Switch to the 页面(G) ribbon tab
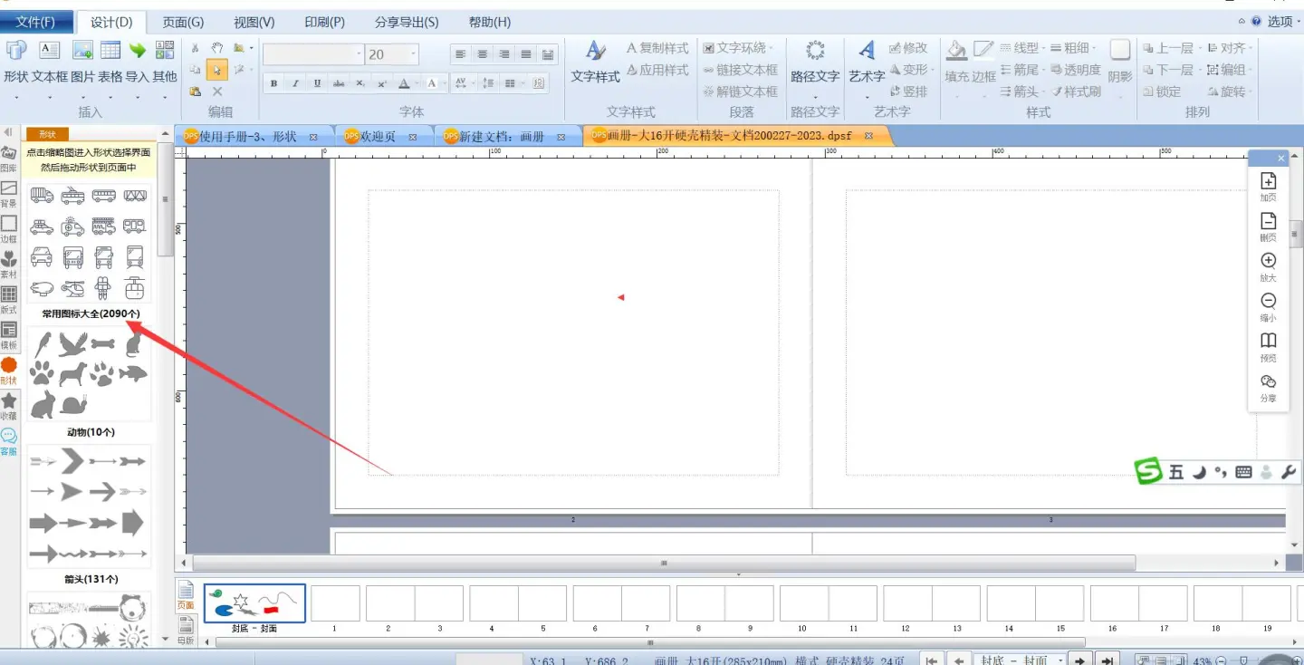The image size is (1304, 665). (183, 22)
